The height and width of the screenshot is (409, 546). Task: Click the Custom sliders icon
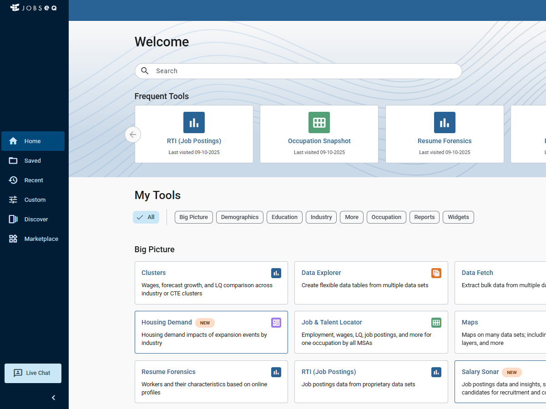point(13,200)
